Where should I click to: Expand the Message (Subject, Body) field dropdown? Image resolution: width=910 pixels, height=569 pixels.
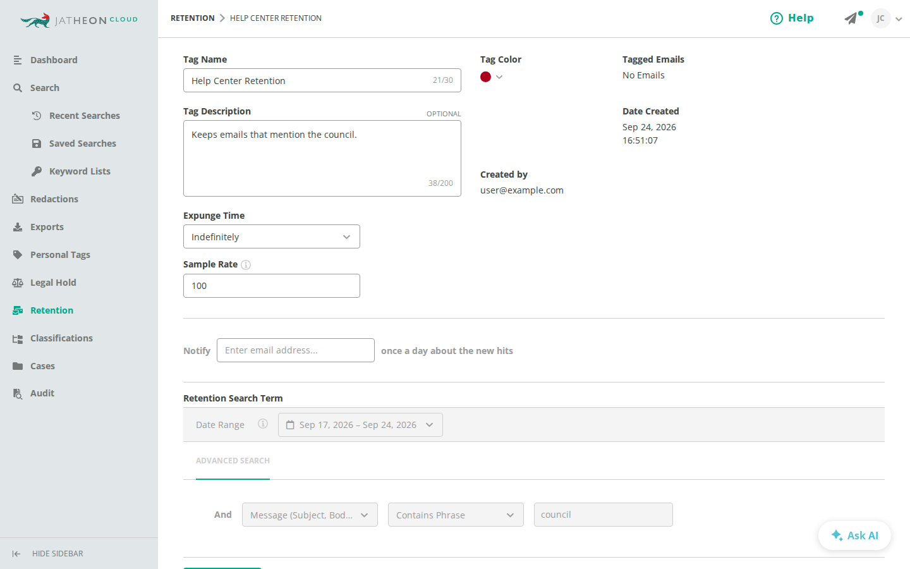(310, 515)
